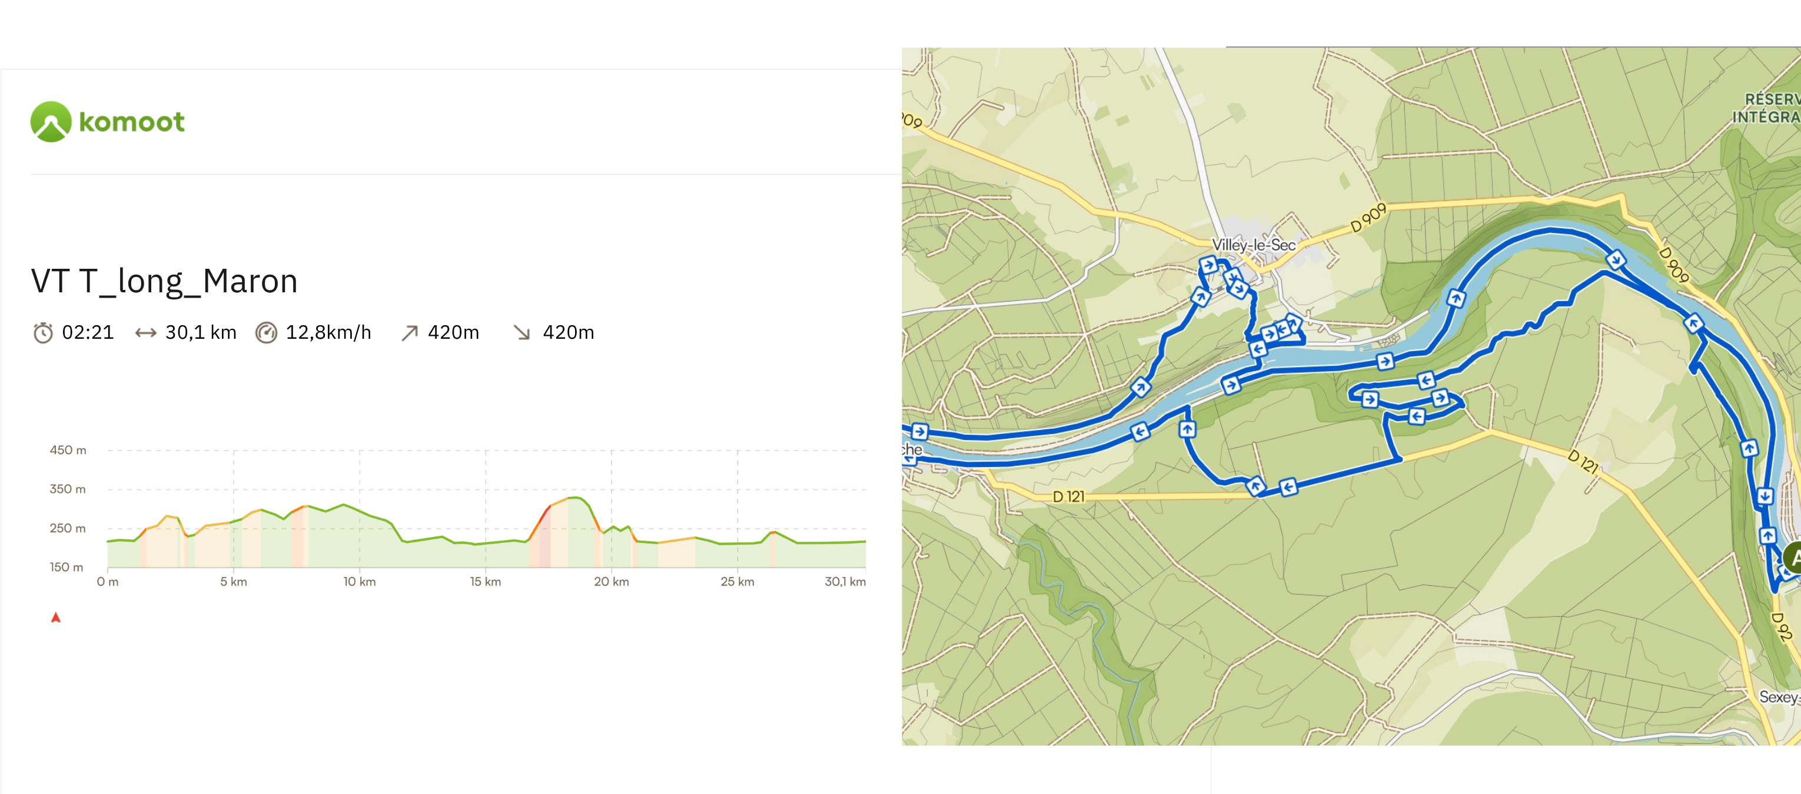This screenshot has height=794, width=1801.
Task: Click the red north arrow marker
Action: point(56,617)
